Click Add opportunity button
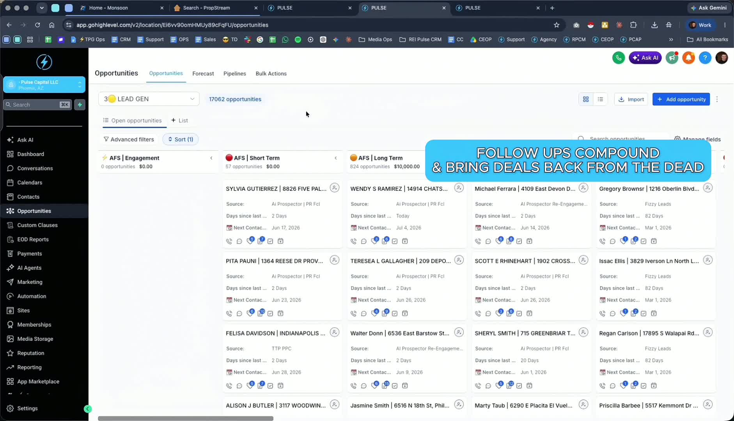Image resolution: width=734 pixels, height=421 pixels. point(681,99)
